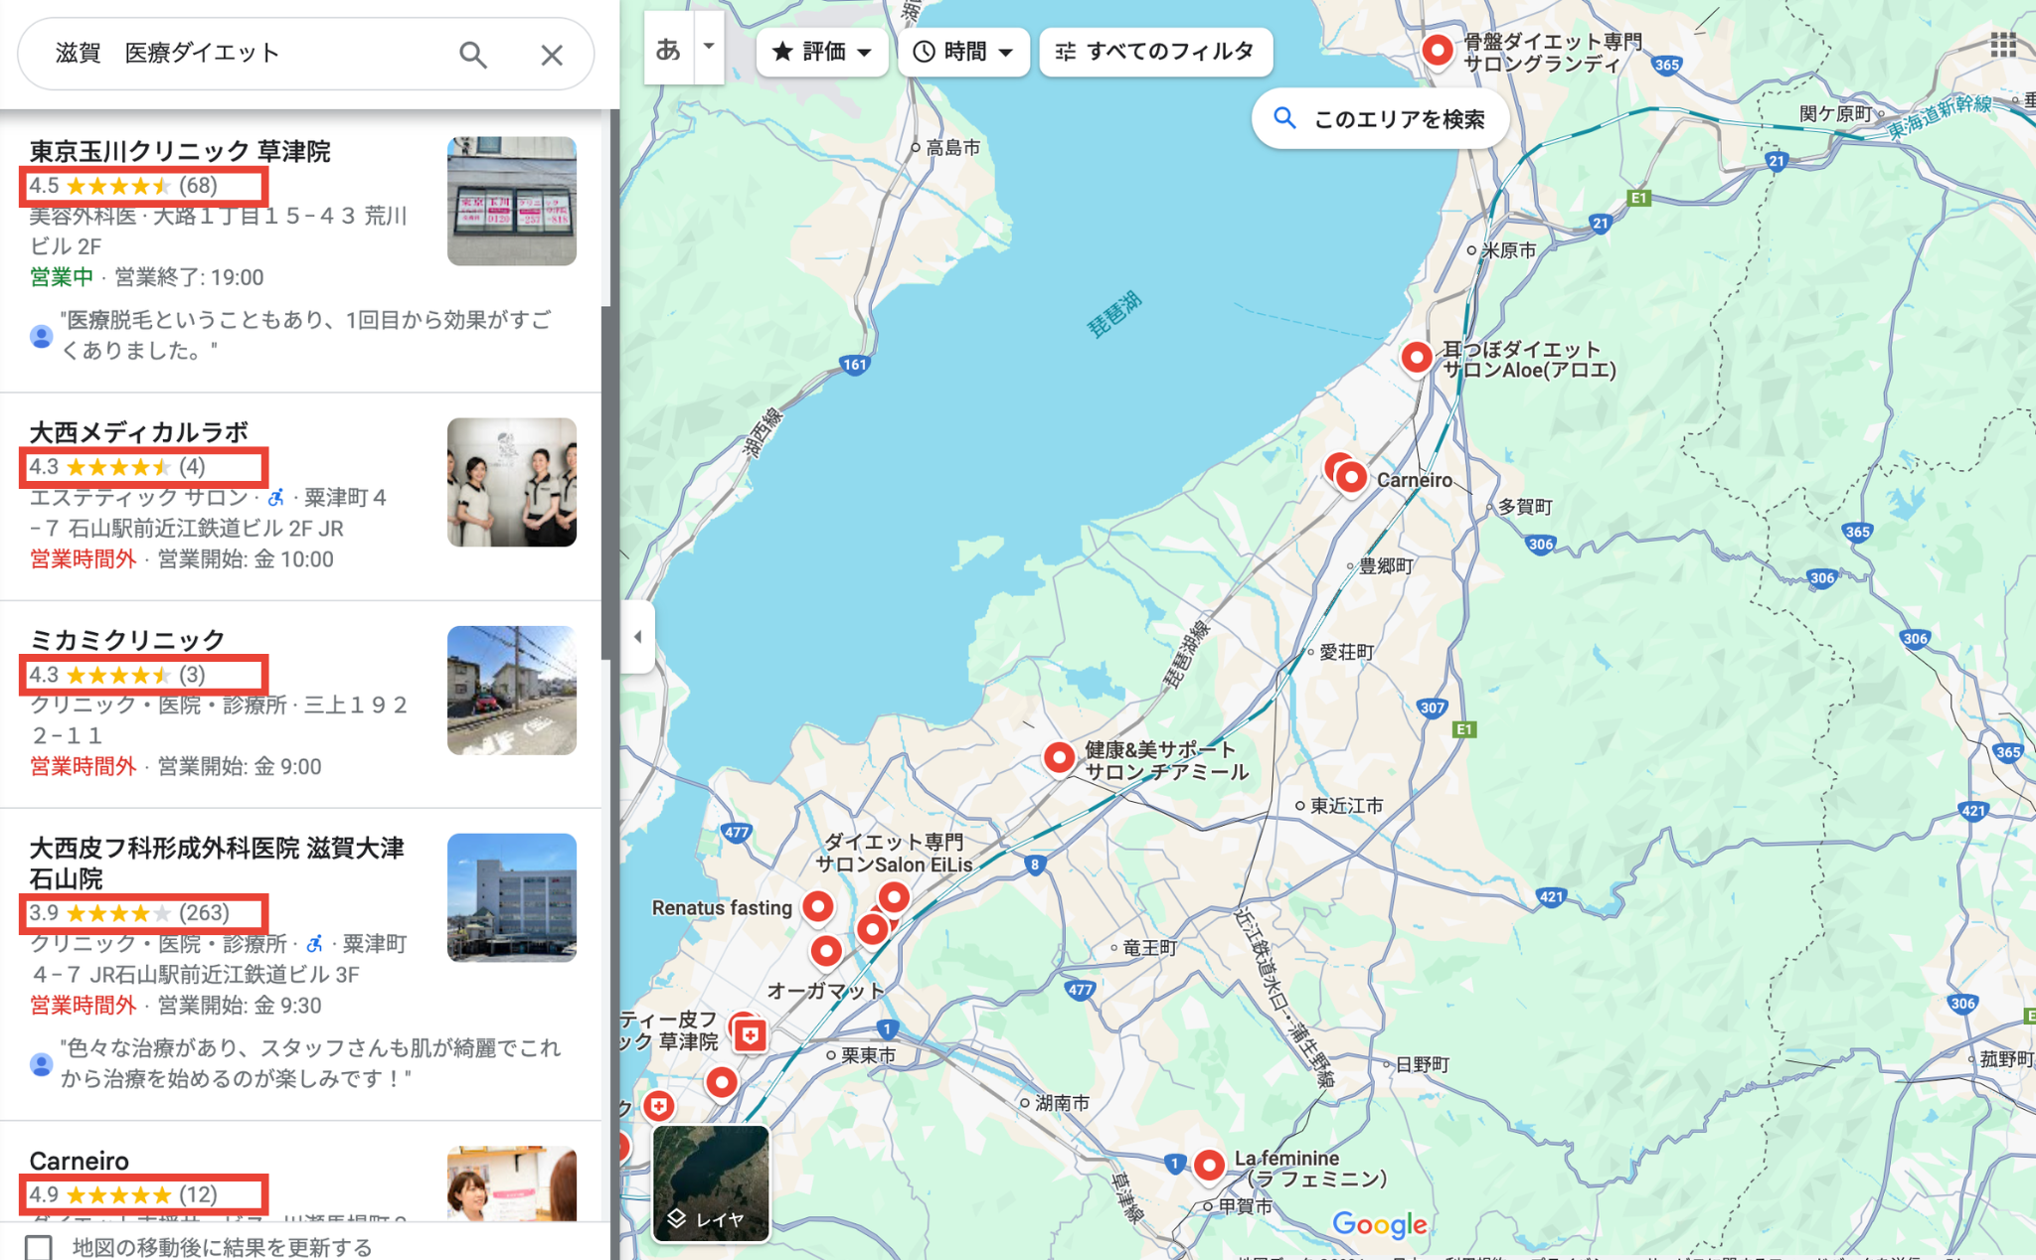This screenshot has width=2036, height=1260.
Task: Collapse the side panel using the arrow tab
Action: [x=637, y=637]
